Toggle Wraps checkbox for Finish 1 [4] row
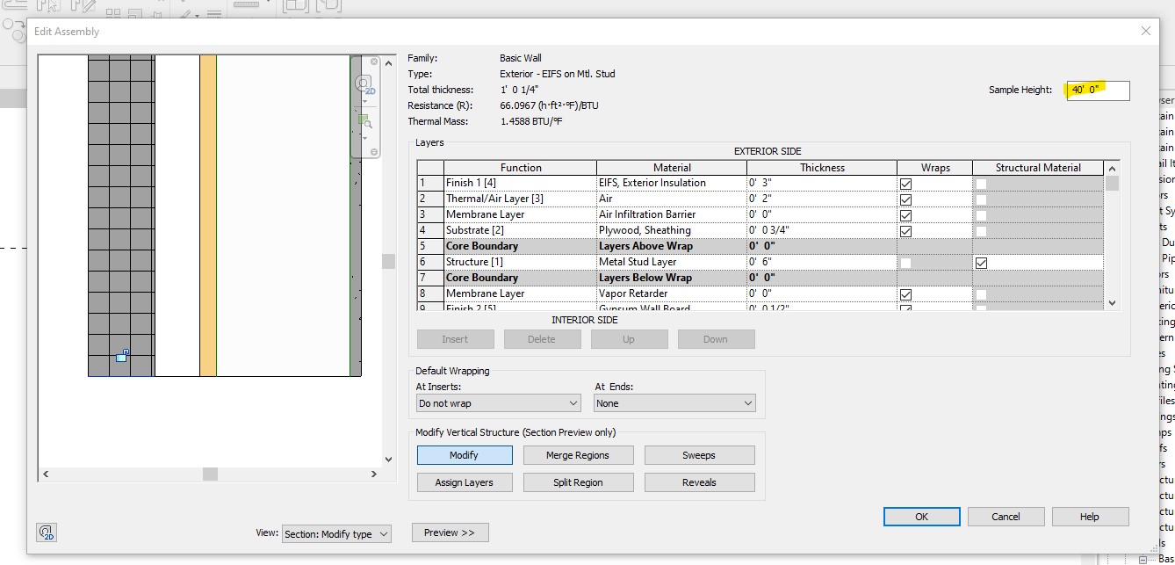This screenshot has width=1175, height=565. click(x=905, y=184)
